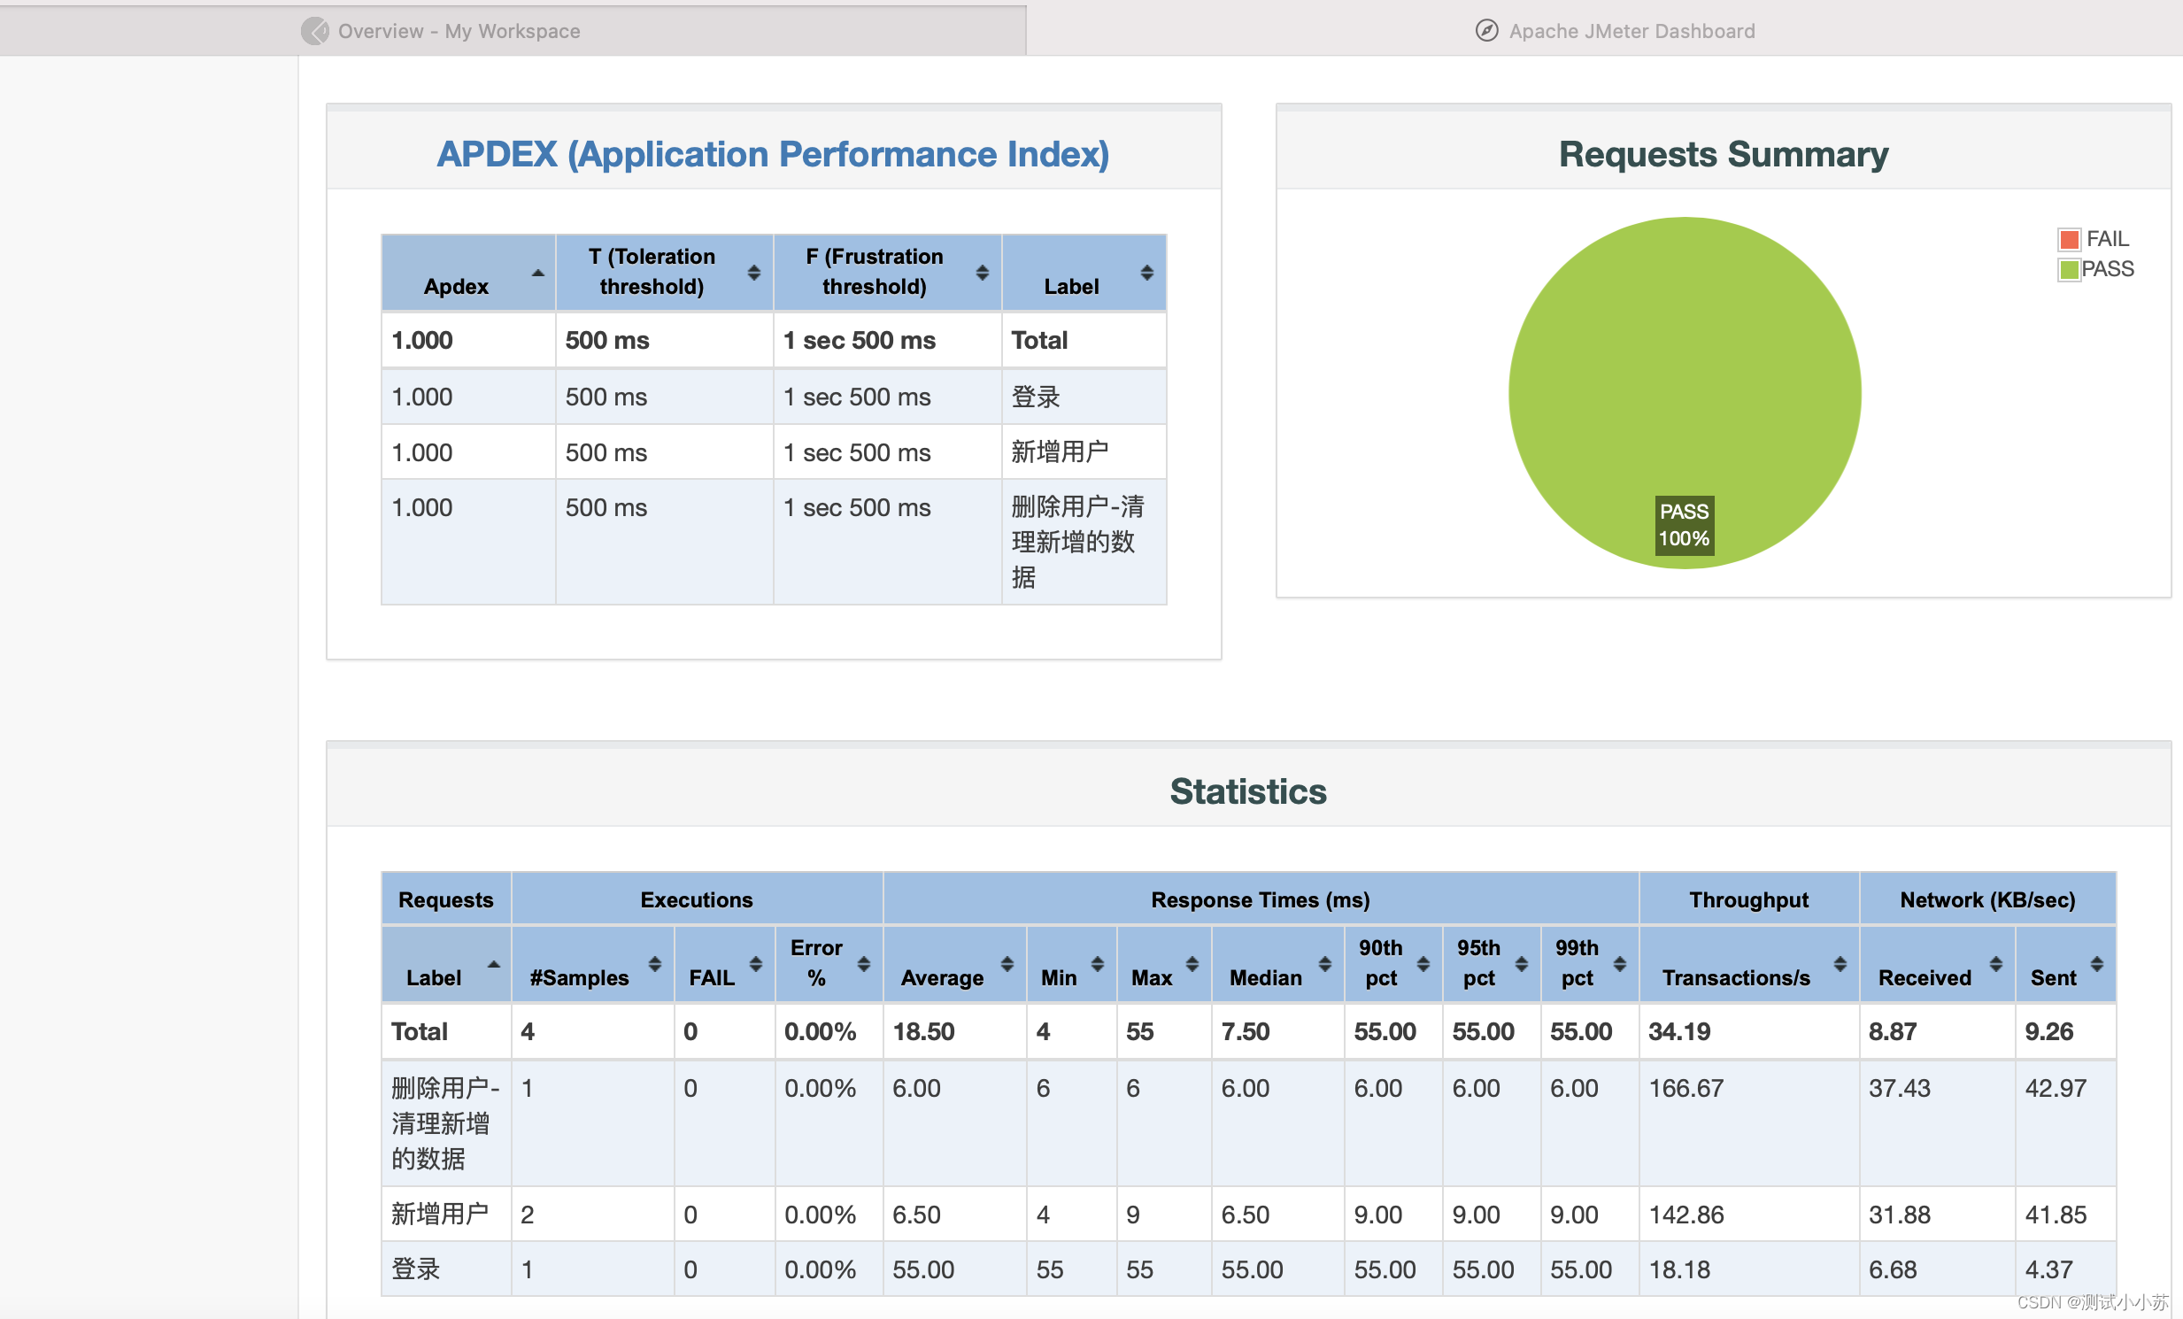Sort Statistics by #Samples arrow icon
This screenshot has width=2183, height=1319.
pos(655,964)
